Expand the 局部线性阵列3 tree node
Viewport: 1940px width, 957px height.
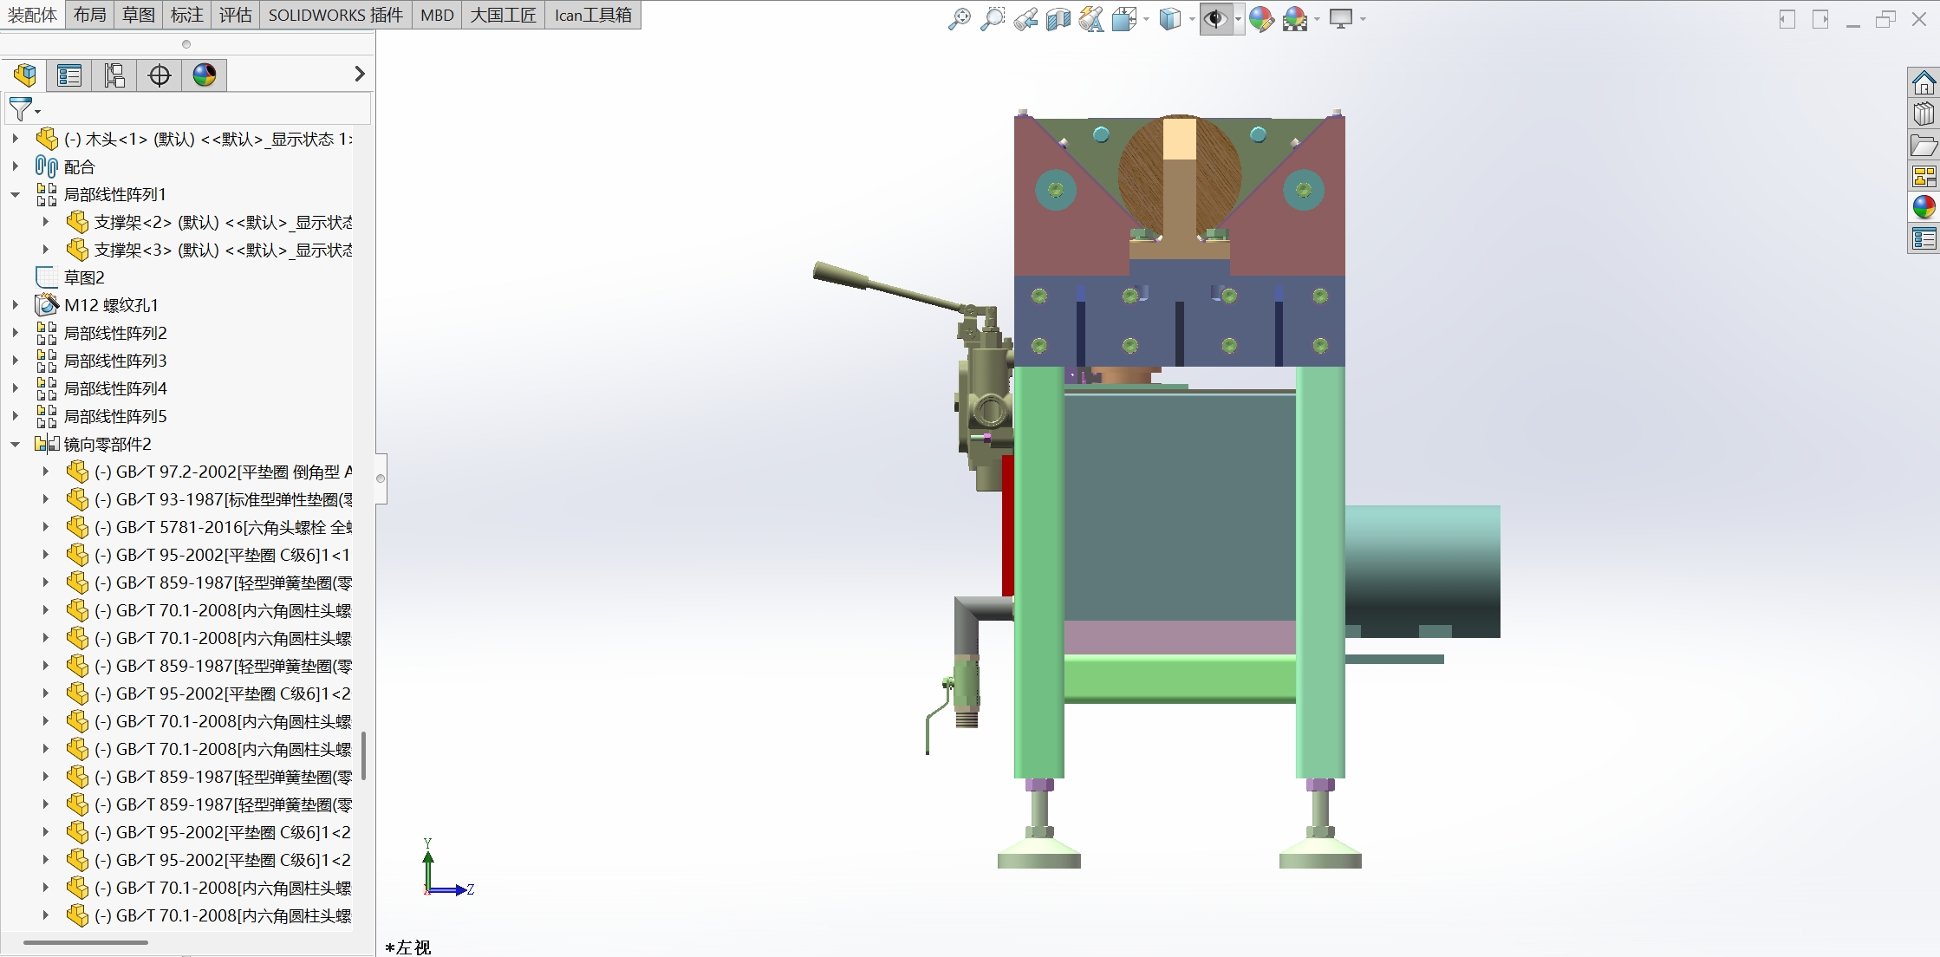click(16, 361)
